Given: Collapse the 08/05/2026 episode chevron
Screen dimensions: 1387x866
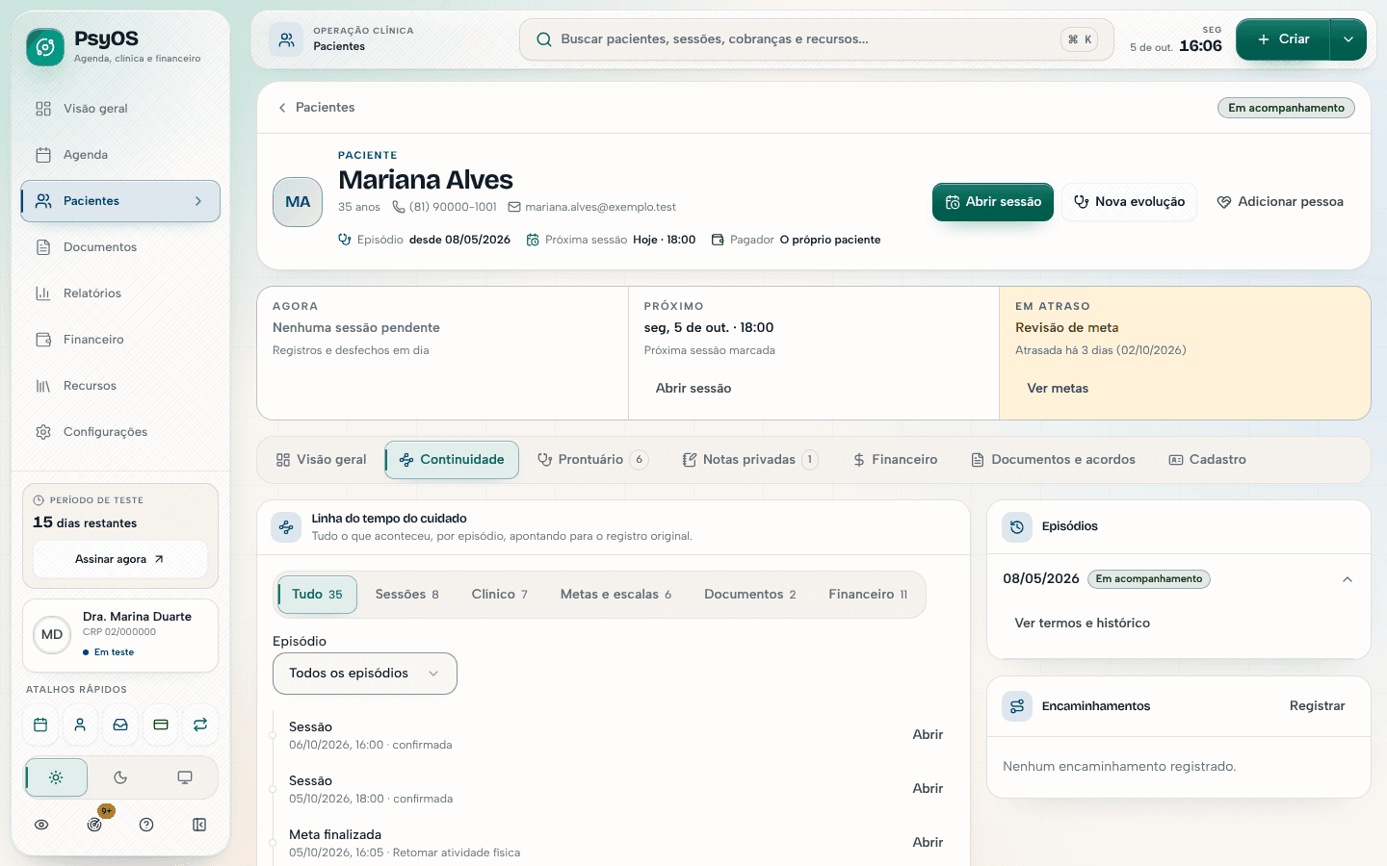Looking at the screenshot, I should point(1348,579).
